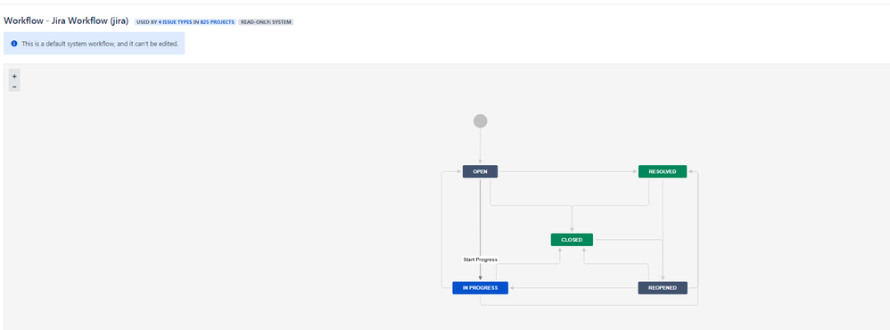
Task: Click the default system workflow notice text
Action: click(100, 44)
